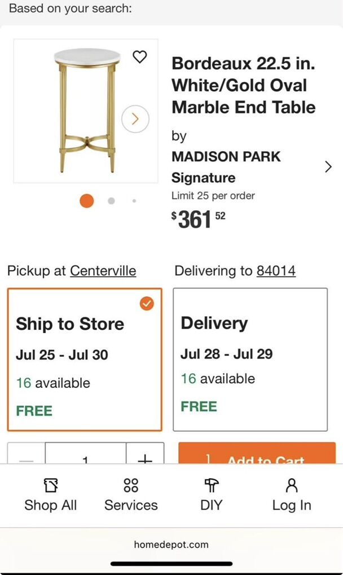Select Delivery fulfillment option
Viewport: 343px width, 575px height.
(250, 359)
